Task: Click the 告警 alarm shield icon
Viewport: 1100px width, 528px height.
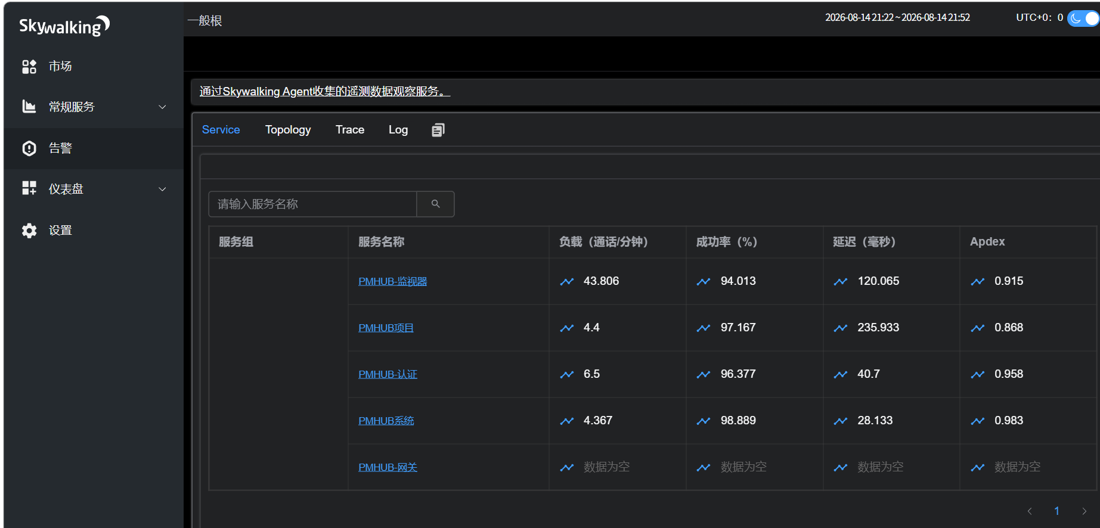Action: [29, 148]
